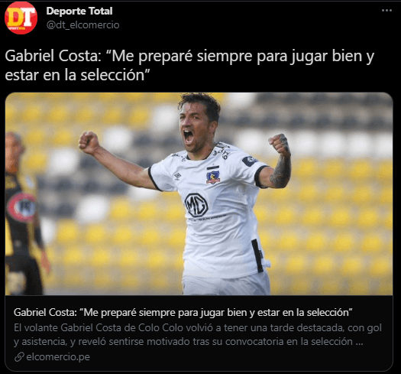Click the chain link icon beside elcomercio.pe
This screenshot has height=374, width=401.
19,357
